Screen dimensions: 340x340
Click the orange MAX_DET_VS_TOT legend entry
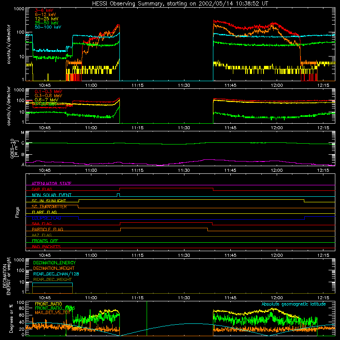tap(53, 312)
